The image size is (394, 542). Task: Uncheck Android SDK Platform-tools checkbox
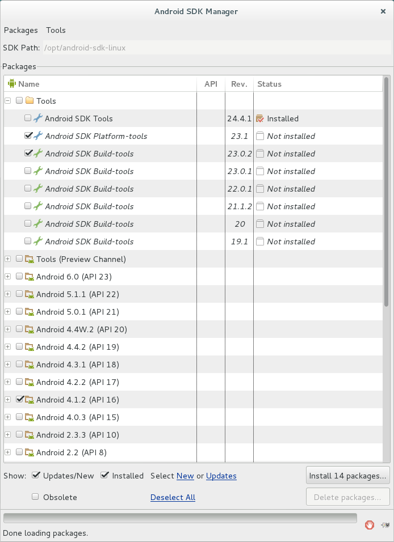[28, 135]
